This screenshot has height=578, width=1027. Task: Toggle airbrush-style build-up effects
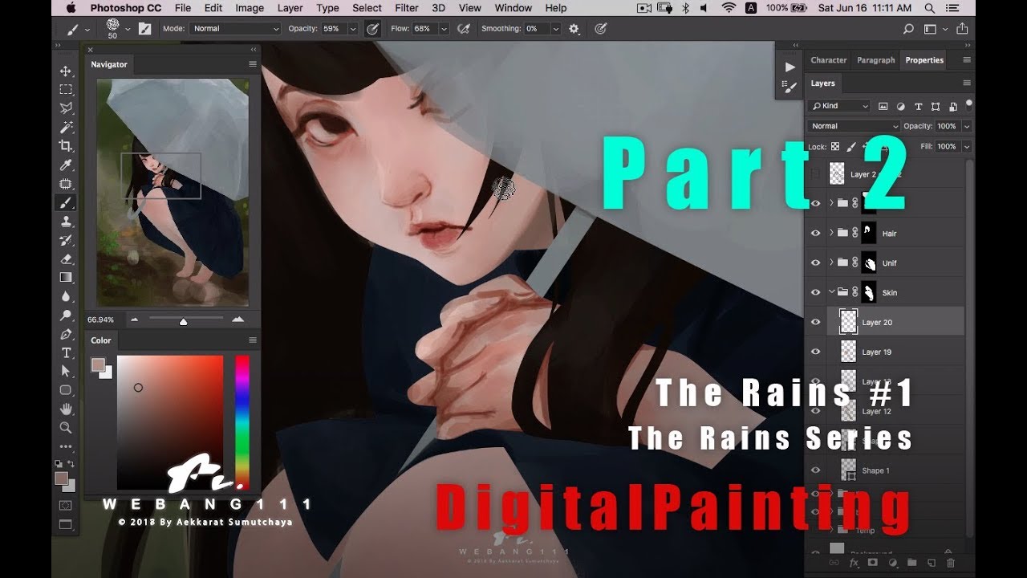(x=463, y=29)
